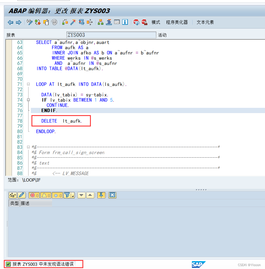Set a session breakpoint stop icon
The width and height of the screenshot is (265, 269).
(136, 22)
